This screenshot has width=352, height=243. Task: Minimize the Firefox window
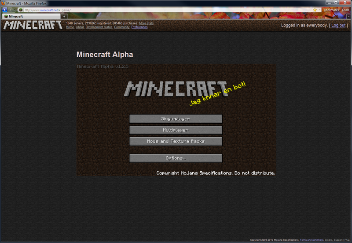click(329, 3)
